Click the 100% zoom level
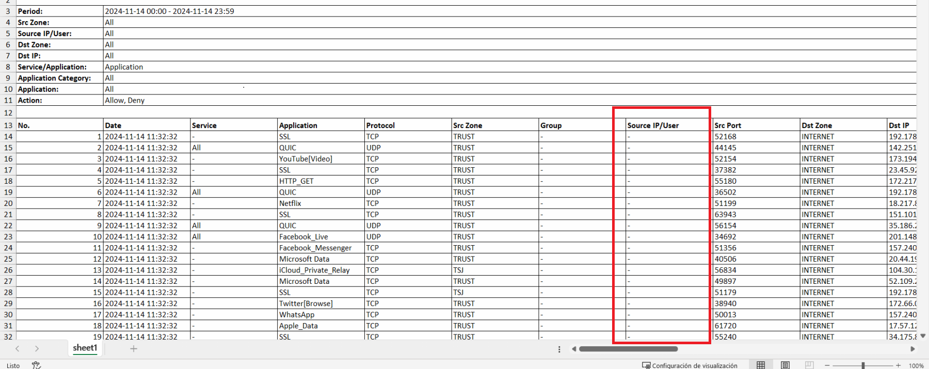Viewport: 929px width, 369px height. click(916, 365)
